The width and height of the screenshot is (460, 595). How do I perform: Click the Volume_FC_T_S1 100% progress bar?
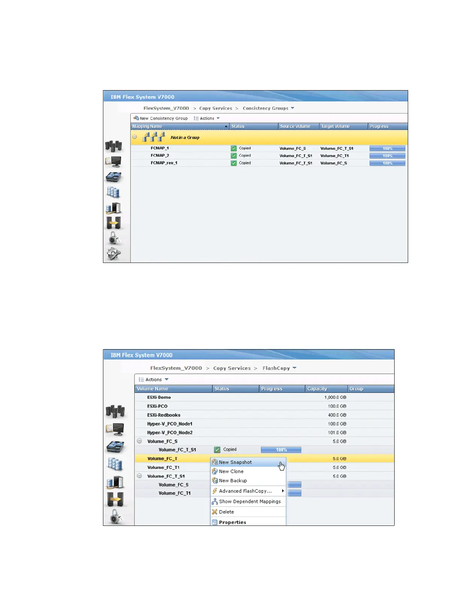pos(281,450)
